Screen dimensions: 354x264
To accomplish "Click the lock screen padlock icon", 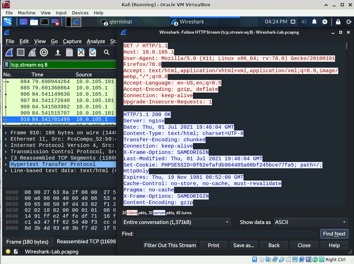I will click(338, 22).
